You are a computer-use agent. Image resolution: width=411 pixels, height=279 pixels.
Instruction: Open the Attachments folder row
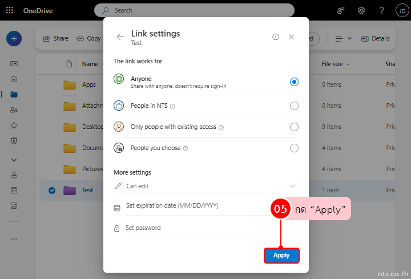pos(92,106)
